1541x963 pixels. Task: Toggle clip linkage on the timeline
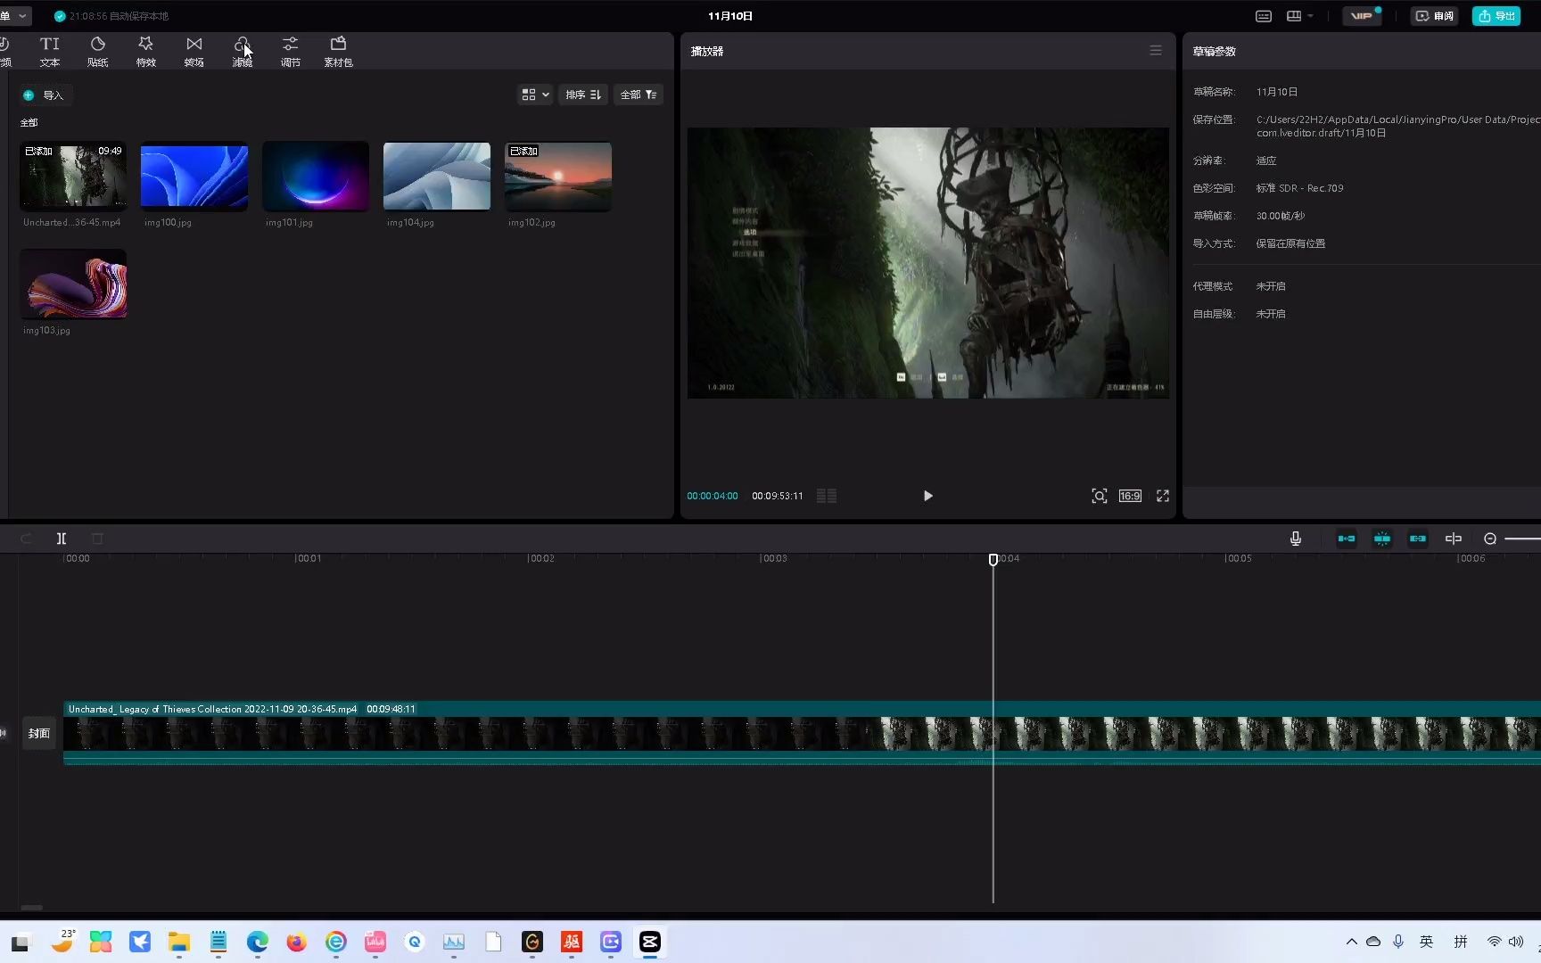pyautogui.click(x=1418, y=539)
